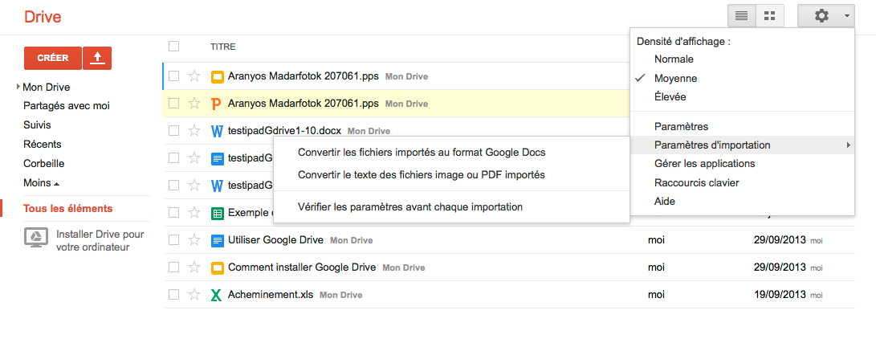The height and width of the screenshot is (339, 876).
Task: Open Partagés avec moi in sidebar
Action: point(67,106)
